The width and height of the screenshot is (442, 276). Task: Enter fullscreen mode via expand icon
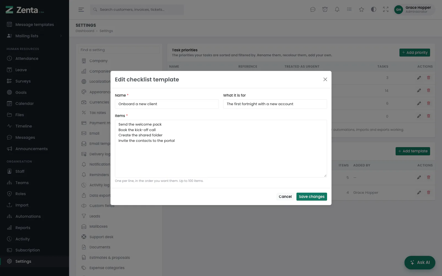[x=386, y=10]
